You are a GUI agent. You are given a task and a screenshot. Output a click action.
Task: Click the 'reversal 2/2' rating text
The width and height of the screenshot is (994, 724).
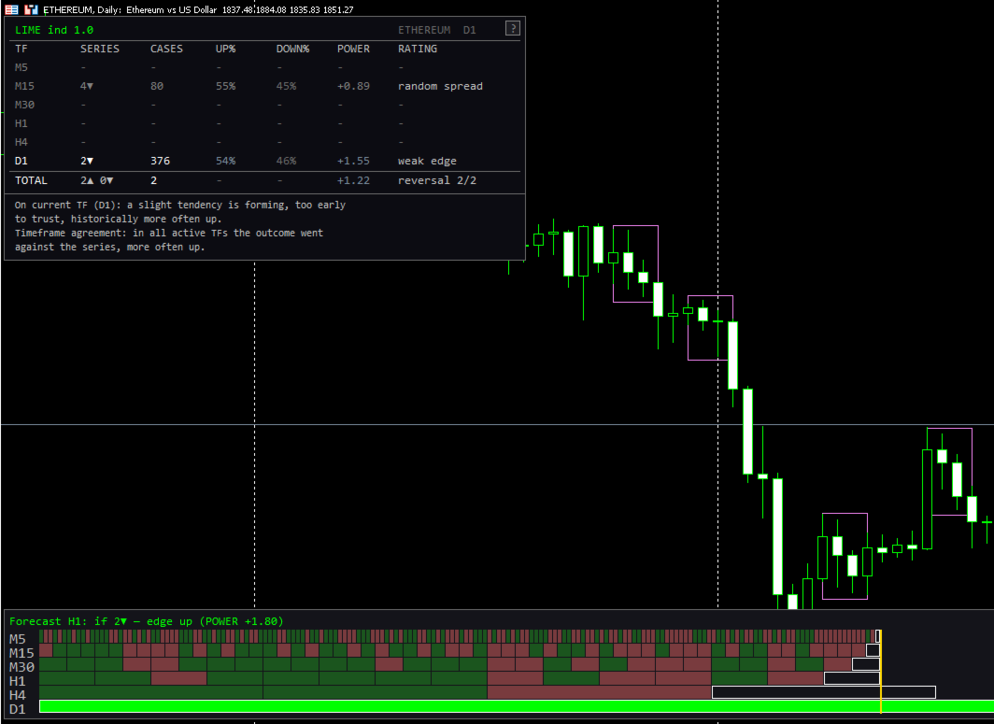click(437, 180)
